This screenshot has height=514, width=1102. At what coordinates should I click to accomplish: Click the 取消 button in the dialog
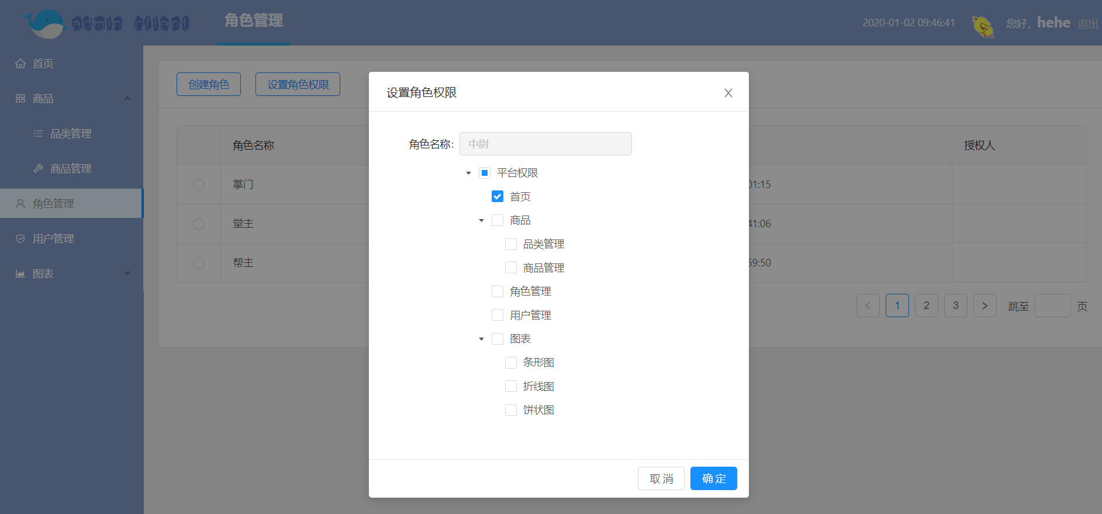pos(661,478)
